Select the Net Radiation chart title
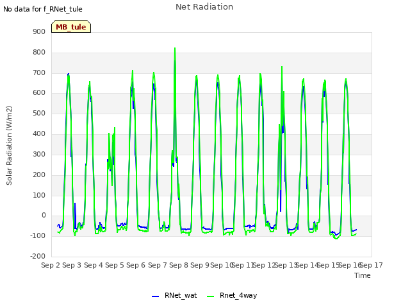The height and width of the screenshot is (308, 410). click(x=204, y=7)
